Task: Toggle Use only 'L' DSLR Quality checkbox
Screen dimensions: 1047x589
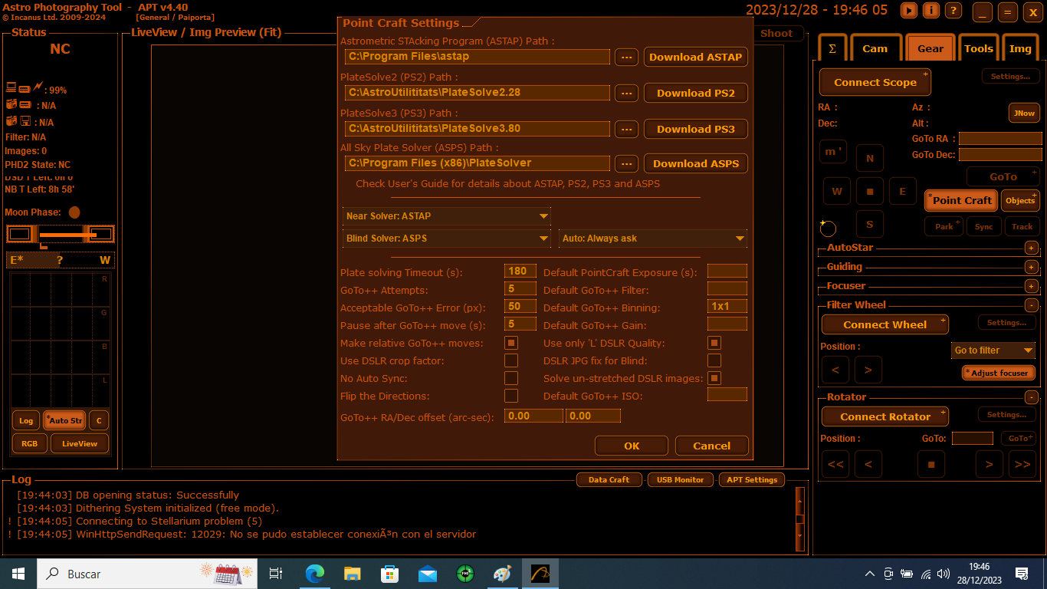Action: (x=714, y=343)
